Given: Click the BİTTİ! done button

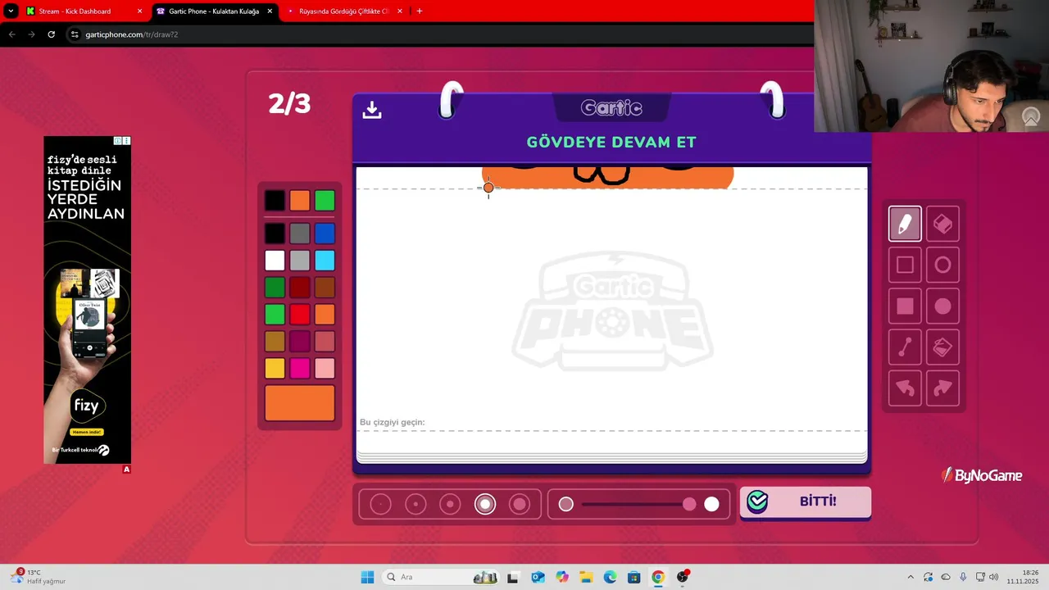Looking at the screenshot, I should (806, 501).
